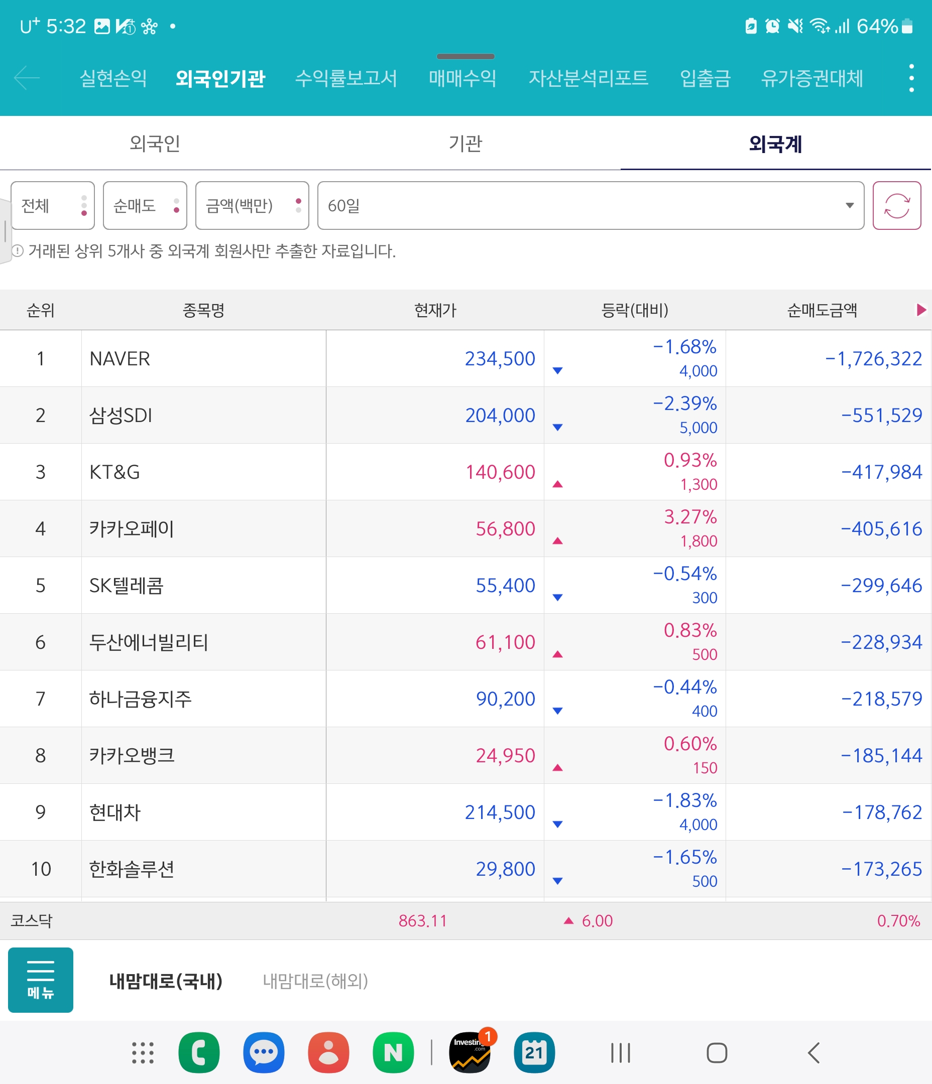Tap the home navigation button

717,1052
